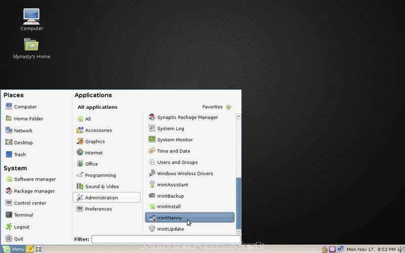Launch mintNanny
405x253 pixels.
point(189,218)
